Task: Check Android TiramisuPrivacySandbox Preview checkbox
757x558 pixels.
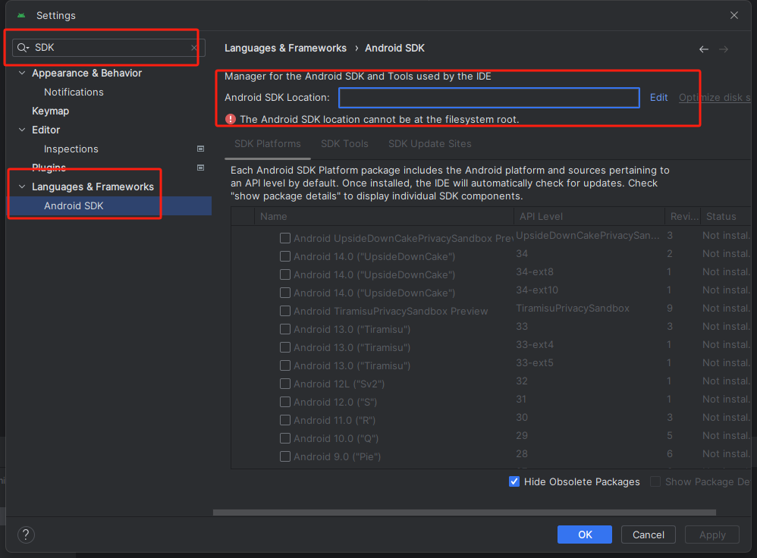Action: pyautogui.click(x=285, y=311)
